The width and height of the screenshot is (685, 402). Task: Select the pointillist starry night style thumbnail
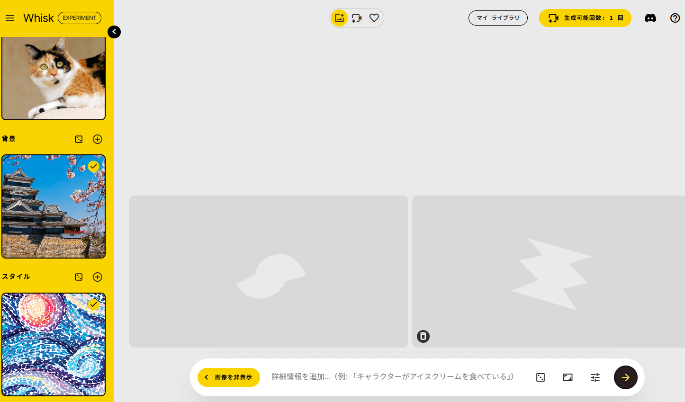tap(54, 344)
